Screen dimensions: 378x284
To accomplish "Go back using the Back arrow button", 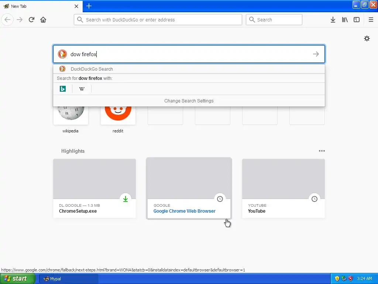I will (x=7, y=20).
